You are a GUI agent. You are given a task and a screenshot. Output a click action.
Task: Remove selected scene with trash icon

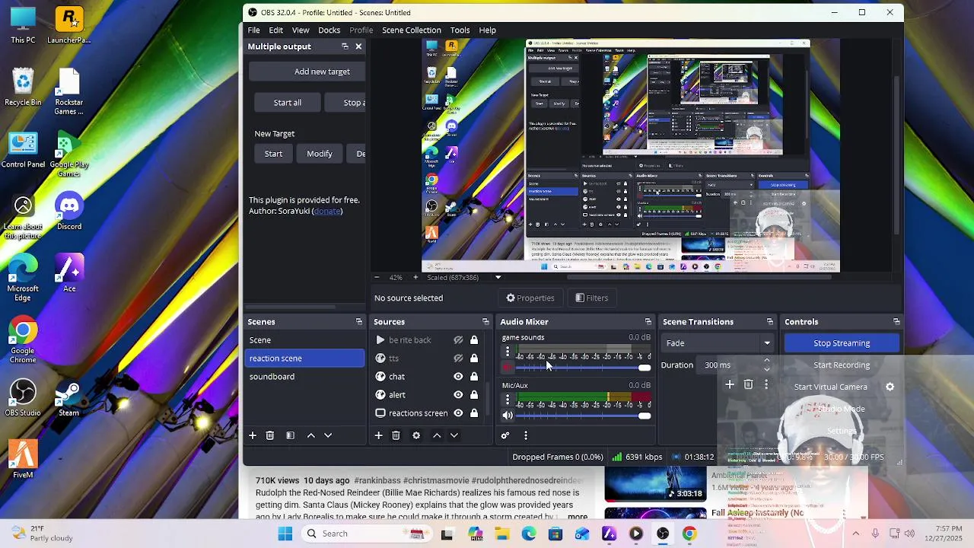(x=270, y=435)
